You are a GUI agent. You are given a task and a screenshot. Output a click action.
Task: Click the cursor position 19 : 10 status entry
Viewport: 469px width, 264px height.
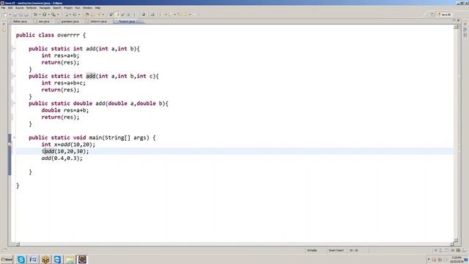click(354, 250)
